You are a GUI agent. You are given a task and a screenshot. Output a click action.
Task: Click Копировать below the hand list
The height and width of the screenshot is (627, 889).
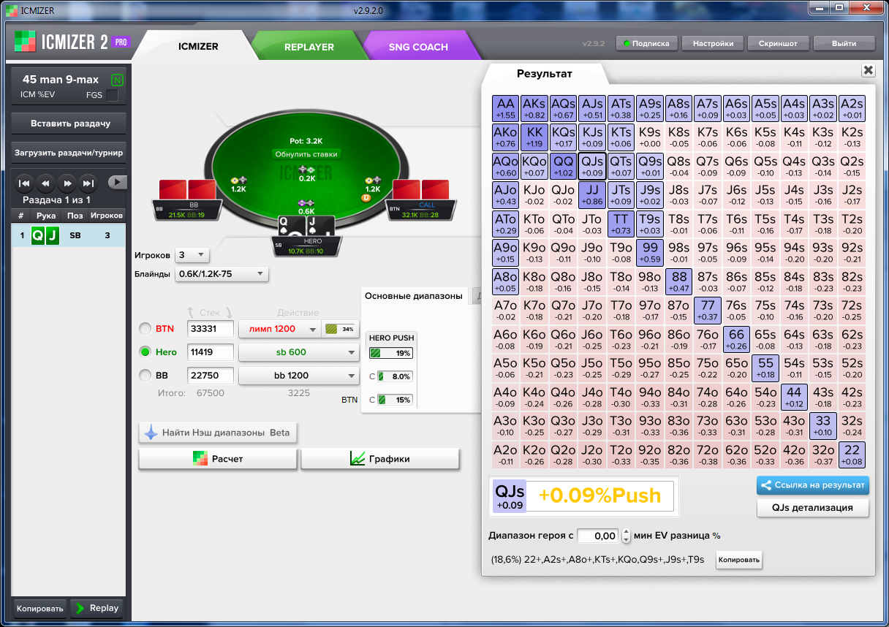(x=40, y=608)
